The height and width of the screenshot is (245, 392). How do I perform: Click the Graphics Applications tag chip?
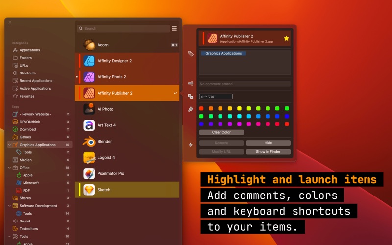click(223, 53)
